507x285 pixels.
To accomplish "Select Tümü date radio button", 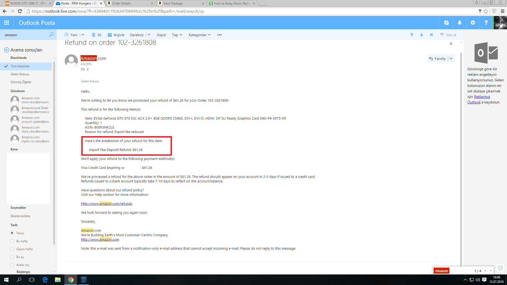I will coord(12,233).
